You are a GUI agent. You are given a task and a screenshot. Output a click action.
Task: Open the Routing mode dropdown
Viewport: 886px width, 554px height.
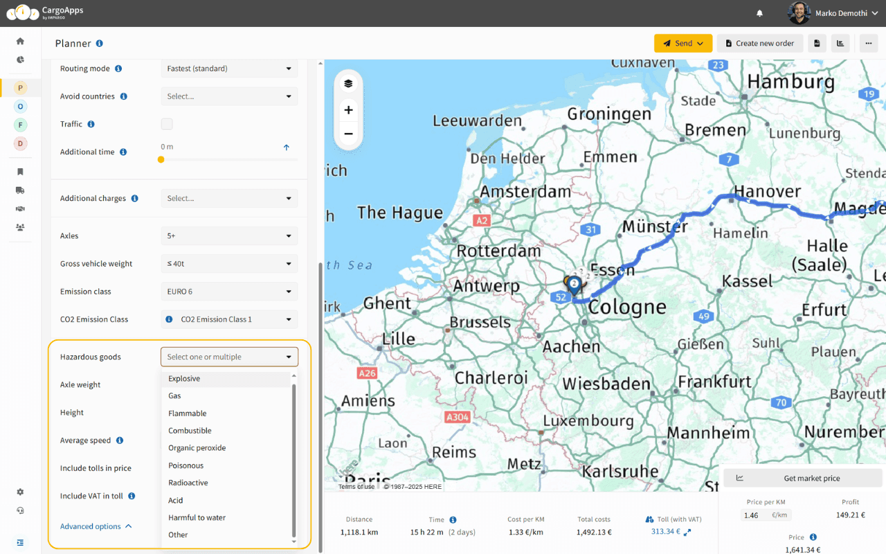[229, 68]
